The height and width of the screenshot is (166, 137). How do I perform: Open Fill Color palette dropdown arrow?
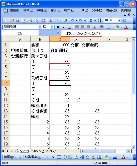point(121,27)
